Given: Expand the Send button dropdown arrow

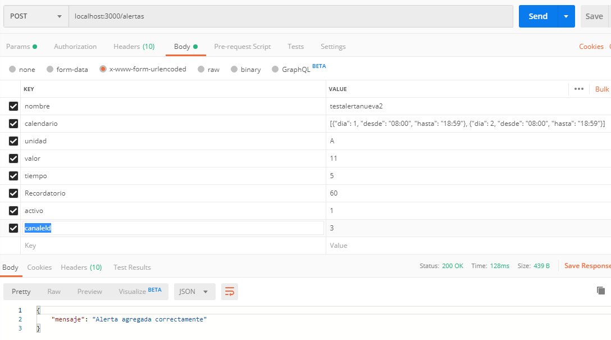Looking at the screenshot, I should coord(566,16).
